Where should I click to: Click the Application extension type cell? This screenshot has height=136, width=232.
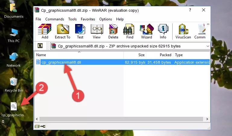click(x=192, y=62)
